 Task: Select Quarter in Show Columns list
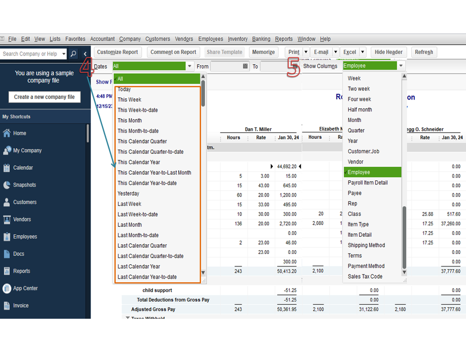pos(356,130)
